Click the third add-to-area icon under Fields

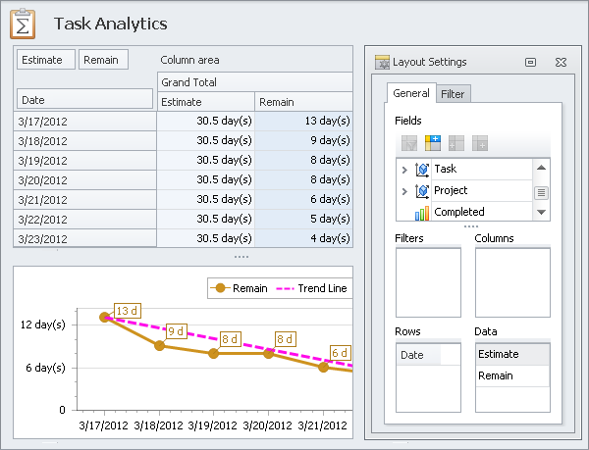(456, 143)
